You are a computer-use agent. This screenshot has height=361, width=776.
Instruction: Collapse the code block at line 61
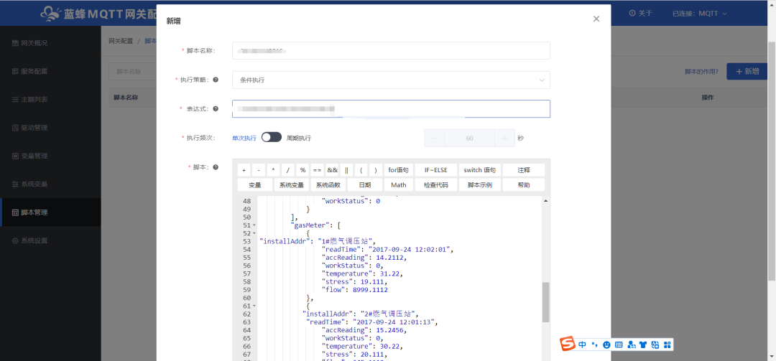254,306
